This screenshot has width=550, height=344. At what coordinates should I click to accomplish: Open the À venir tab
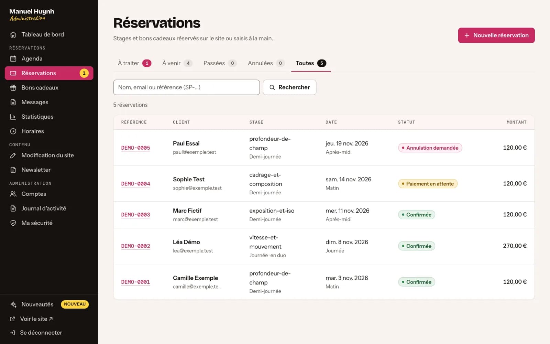click(x=177, y=63)
